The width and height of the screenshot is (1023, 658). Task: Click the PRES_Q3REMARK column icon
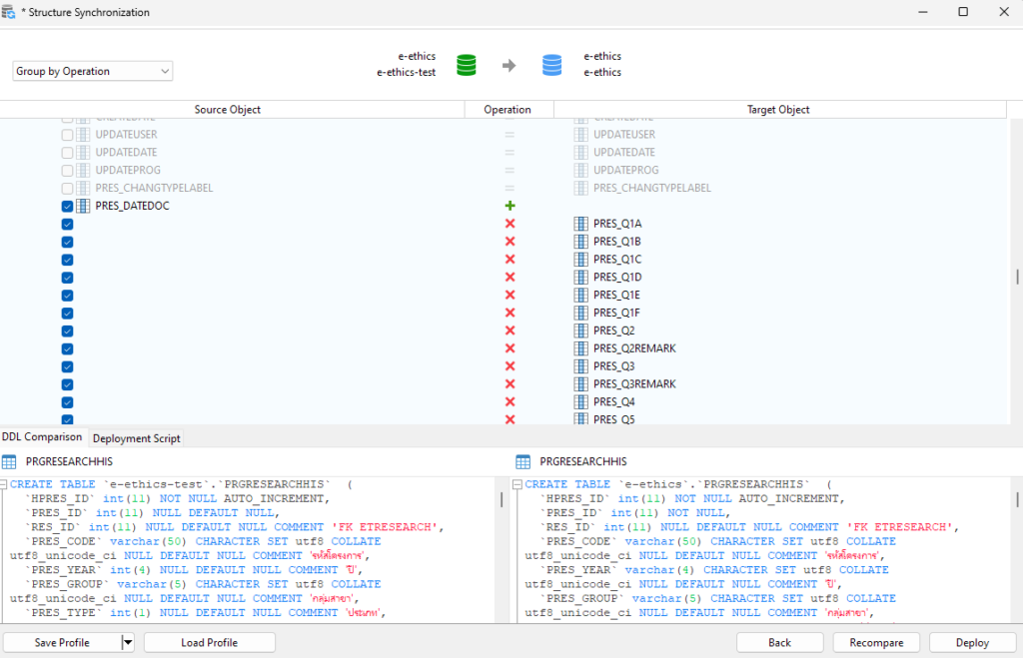580,384
